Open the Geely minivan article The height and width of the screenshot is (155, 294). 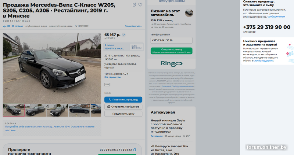tap(168, 126)
